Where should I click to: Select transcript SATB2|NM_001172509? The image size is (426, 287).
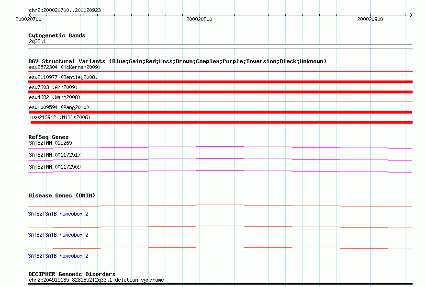(x=55, y=167)
